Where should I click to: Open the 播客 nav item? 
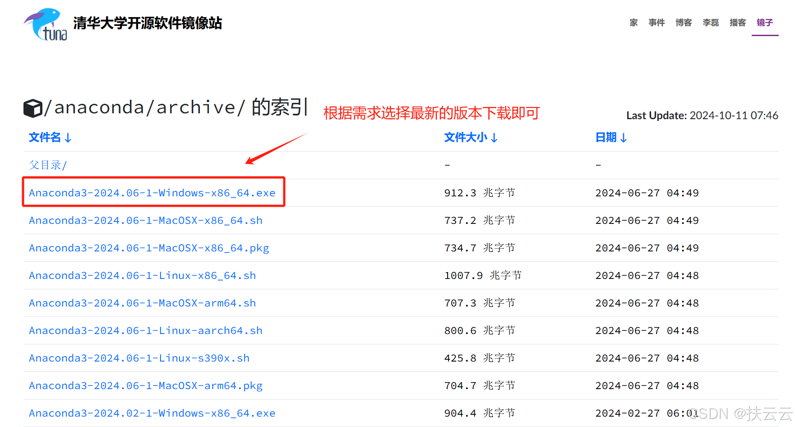(738, 23)
